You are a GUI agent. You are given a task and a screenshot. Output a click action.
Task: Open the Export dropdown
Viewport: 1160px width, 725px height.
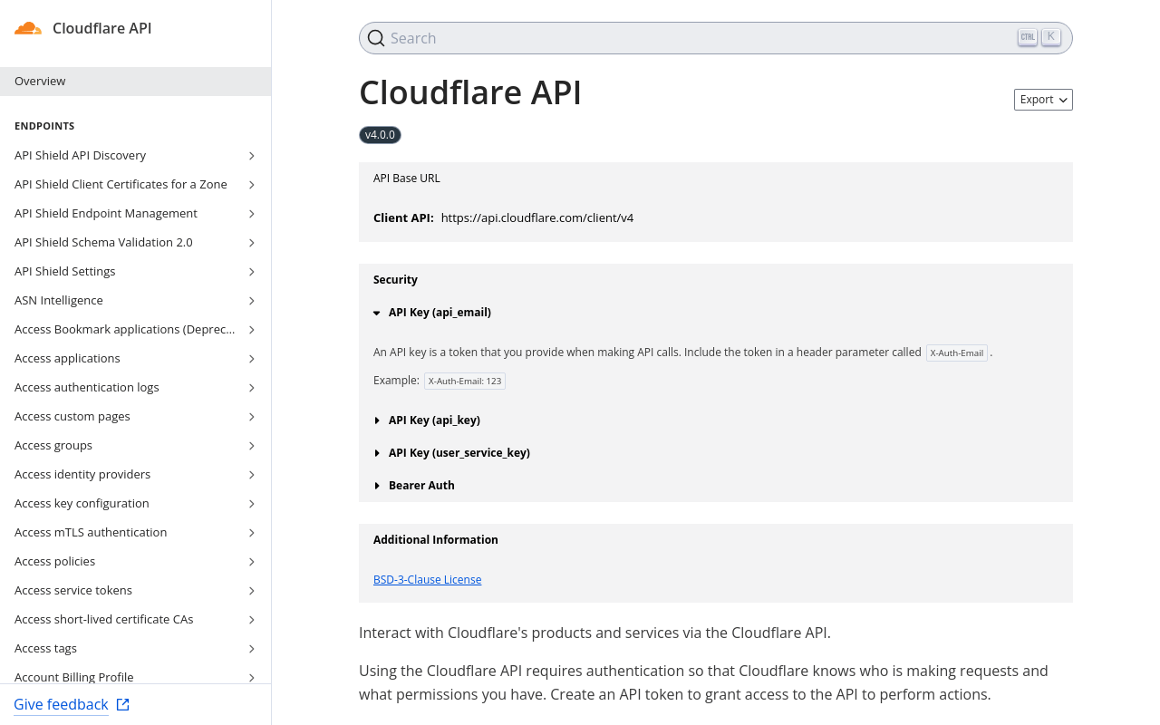pyautogui.click(x=1043, y=100)
